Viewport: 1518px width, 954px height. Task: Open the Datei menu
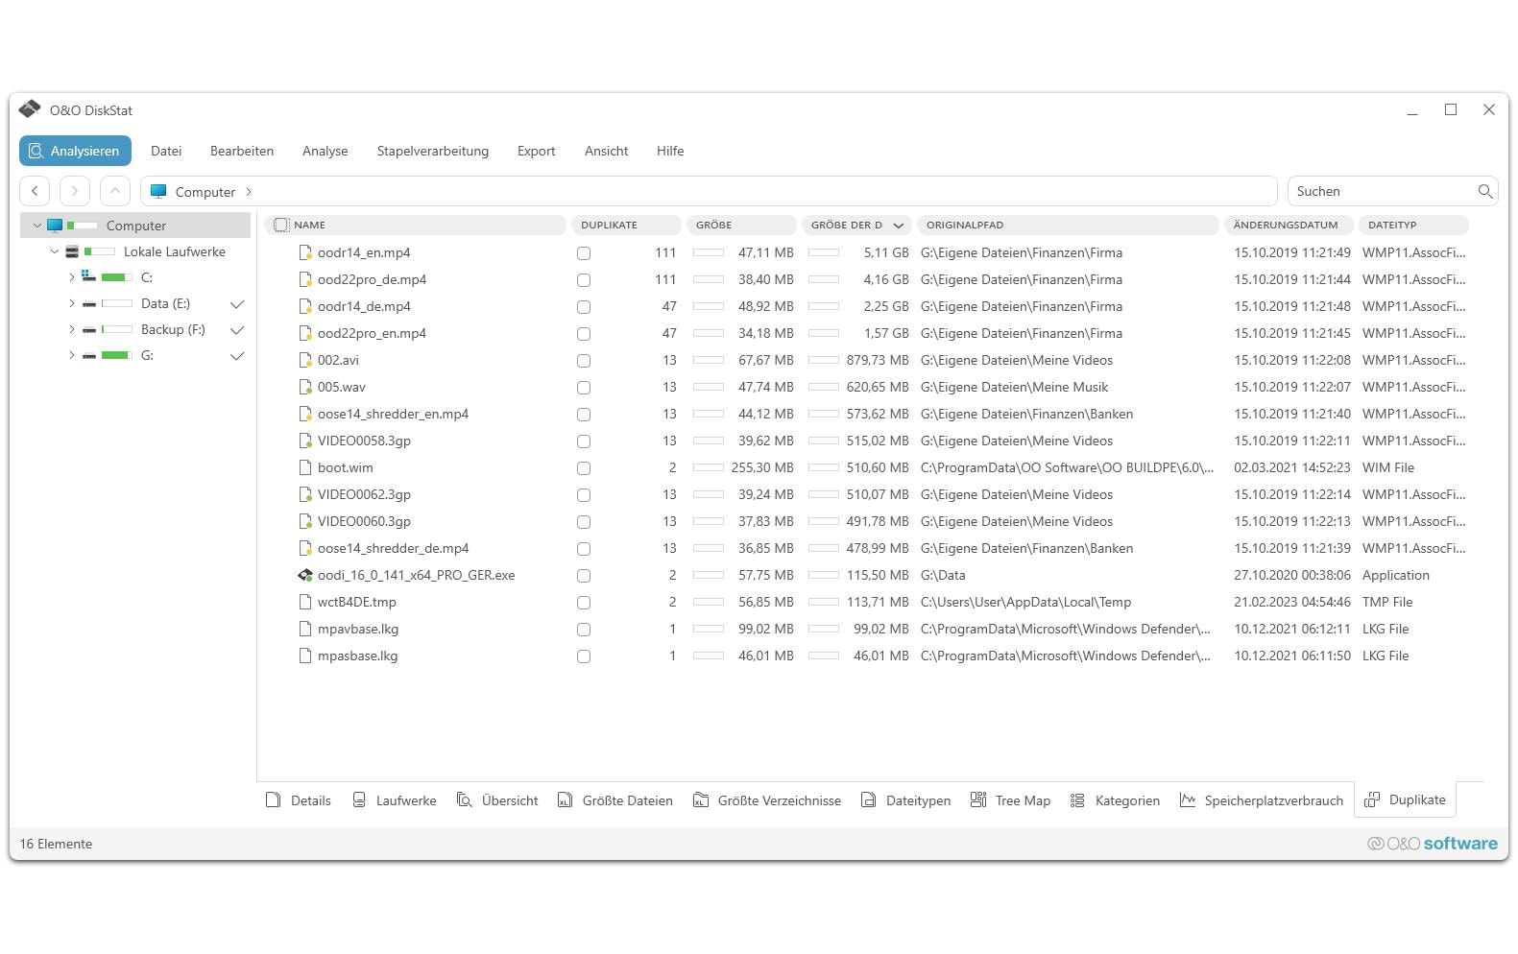(x=166, y=151)
